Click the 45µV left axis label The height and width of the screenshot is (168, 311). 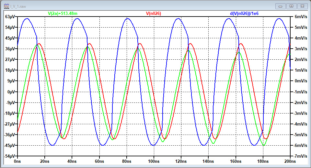pos(10,38)
